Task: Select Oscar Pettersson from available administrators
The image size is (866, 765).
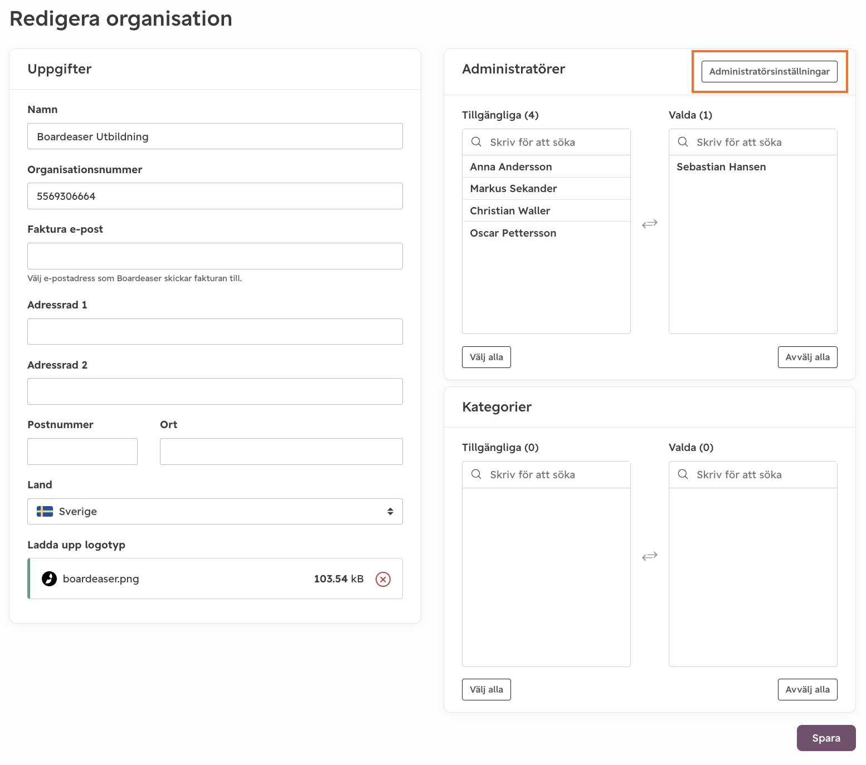Action: pyautogui.click(x=546, y=233)
